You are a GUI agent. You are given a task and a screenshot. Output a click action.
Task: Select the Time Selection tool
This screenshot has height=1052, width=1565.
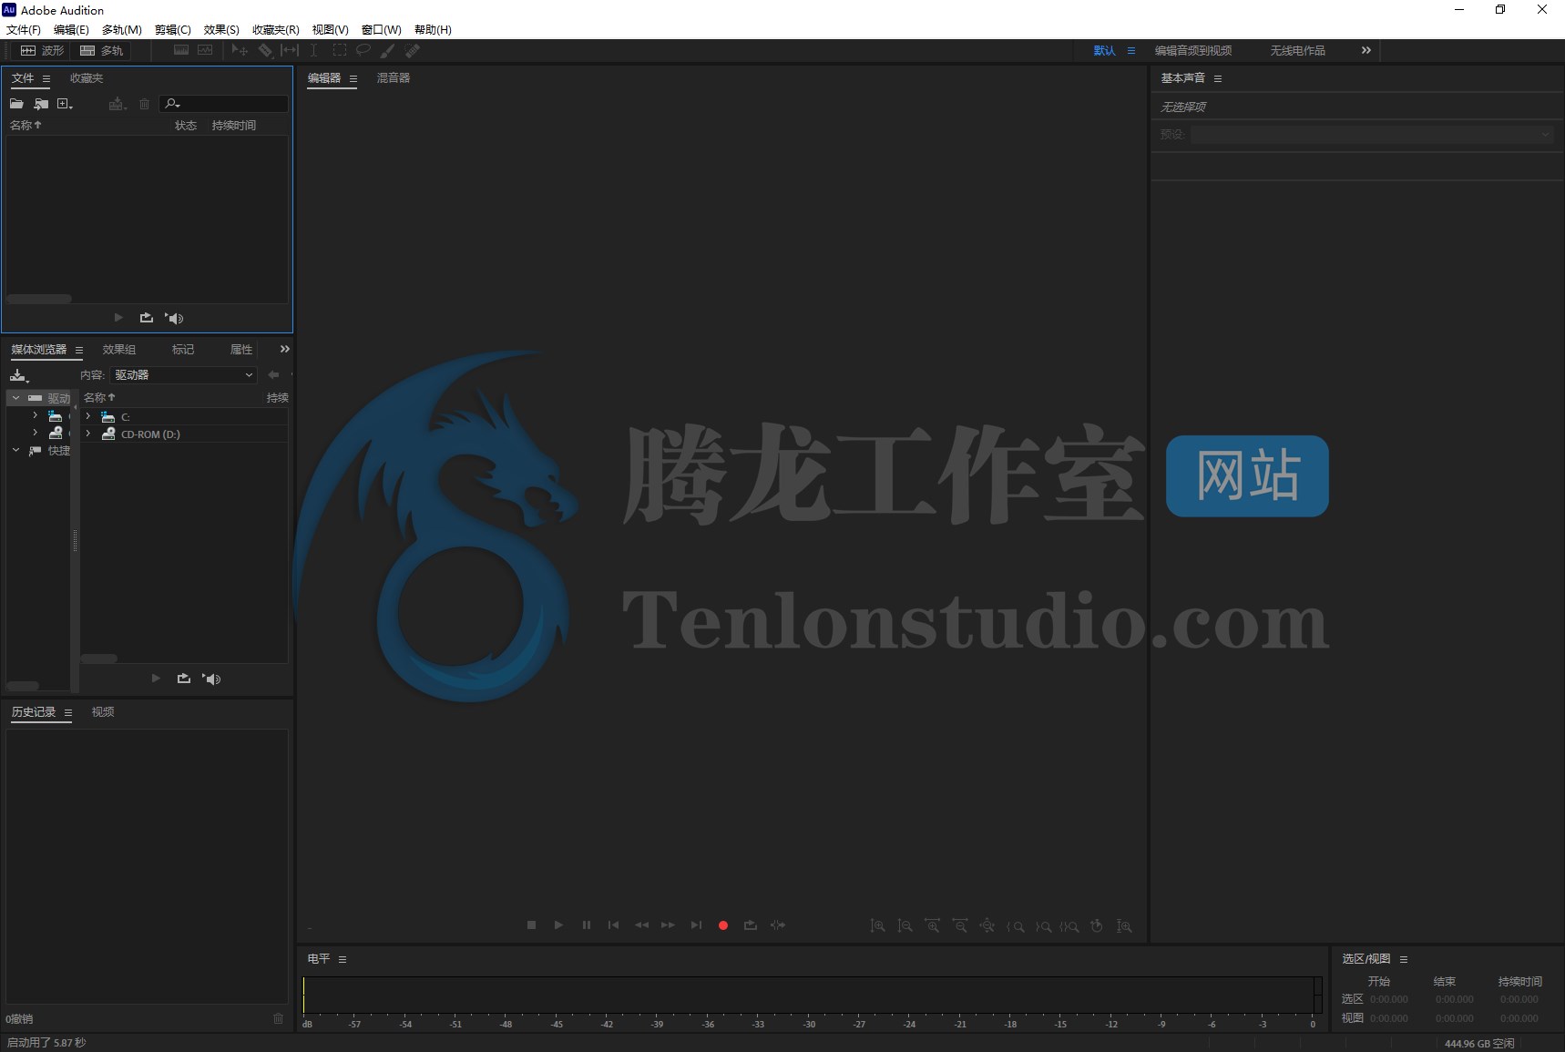point(314,50)
